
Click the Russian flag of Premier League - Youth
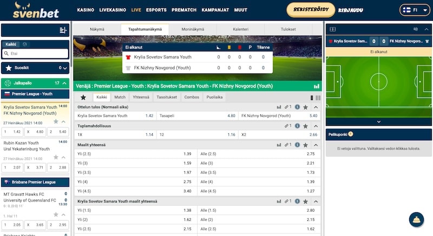(x=7, y=94)
